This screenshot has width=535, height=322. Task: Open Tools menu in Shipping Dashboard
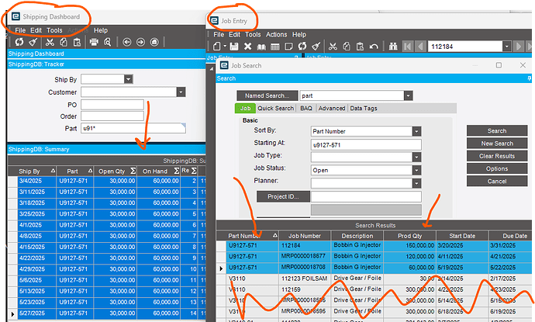coord(54,30)
